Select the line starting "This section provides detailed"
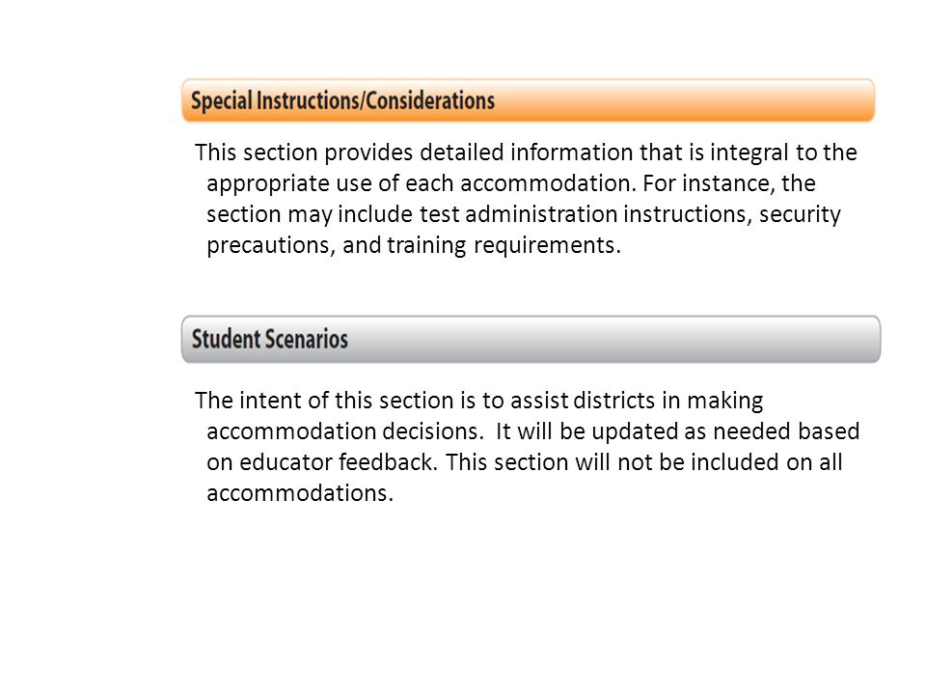926x695 pixels. coord(526,153)
